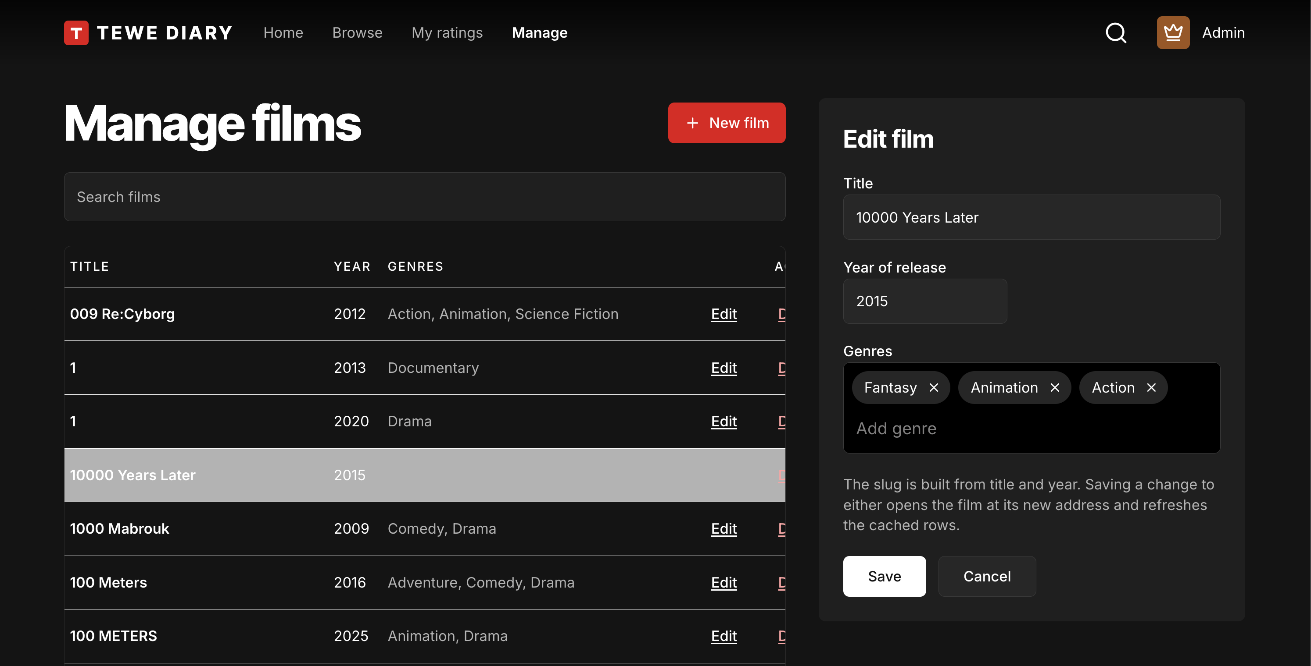Click the YEAR column header
This screenshot has height=666, width=1311.
352,266
